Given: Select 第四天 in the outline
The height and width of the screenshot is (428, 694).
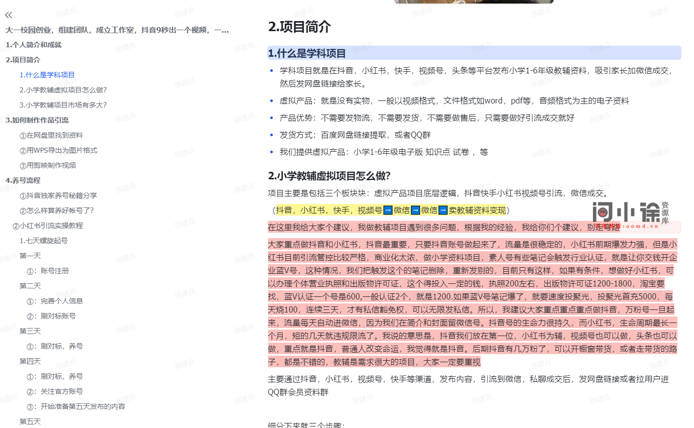Looking at the screenshot, I should pyautogui.click(x=30, y=361).
